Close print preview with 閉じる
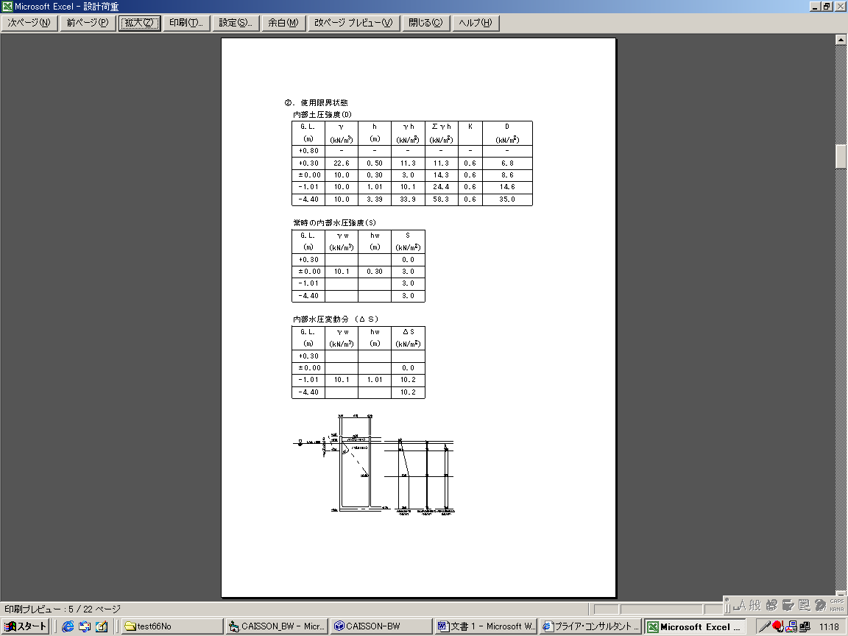The height and width of the screenshot is (636, 848). (x=425, y=23)
